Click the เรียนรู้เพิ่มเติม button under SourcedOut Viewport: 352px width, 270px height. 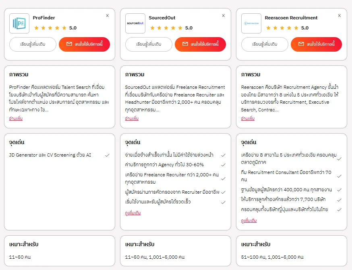point(149,44)
